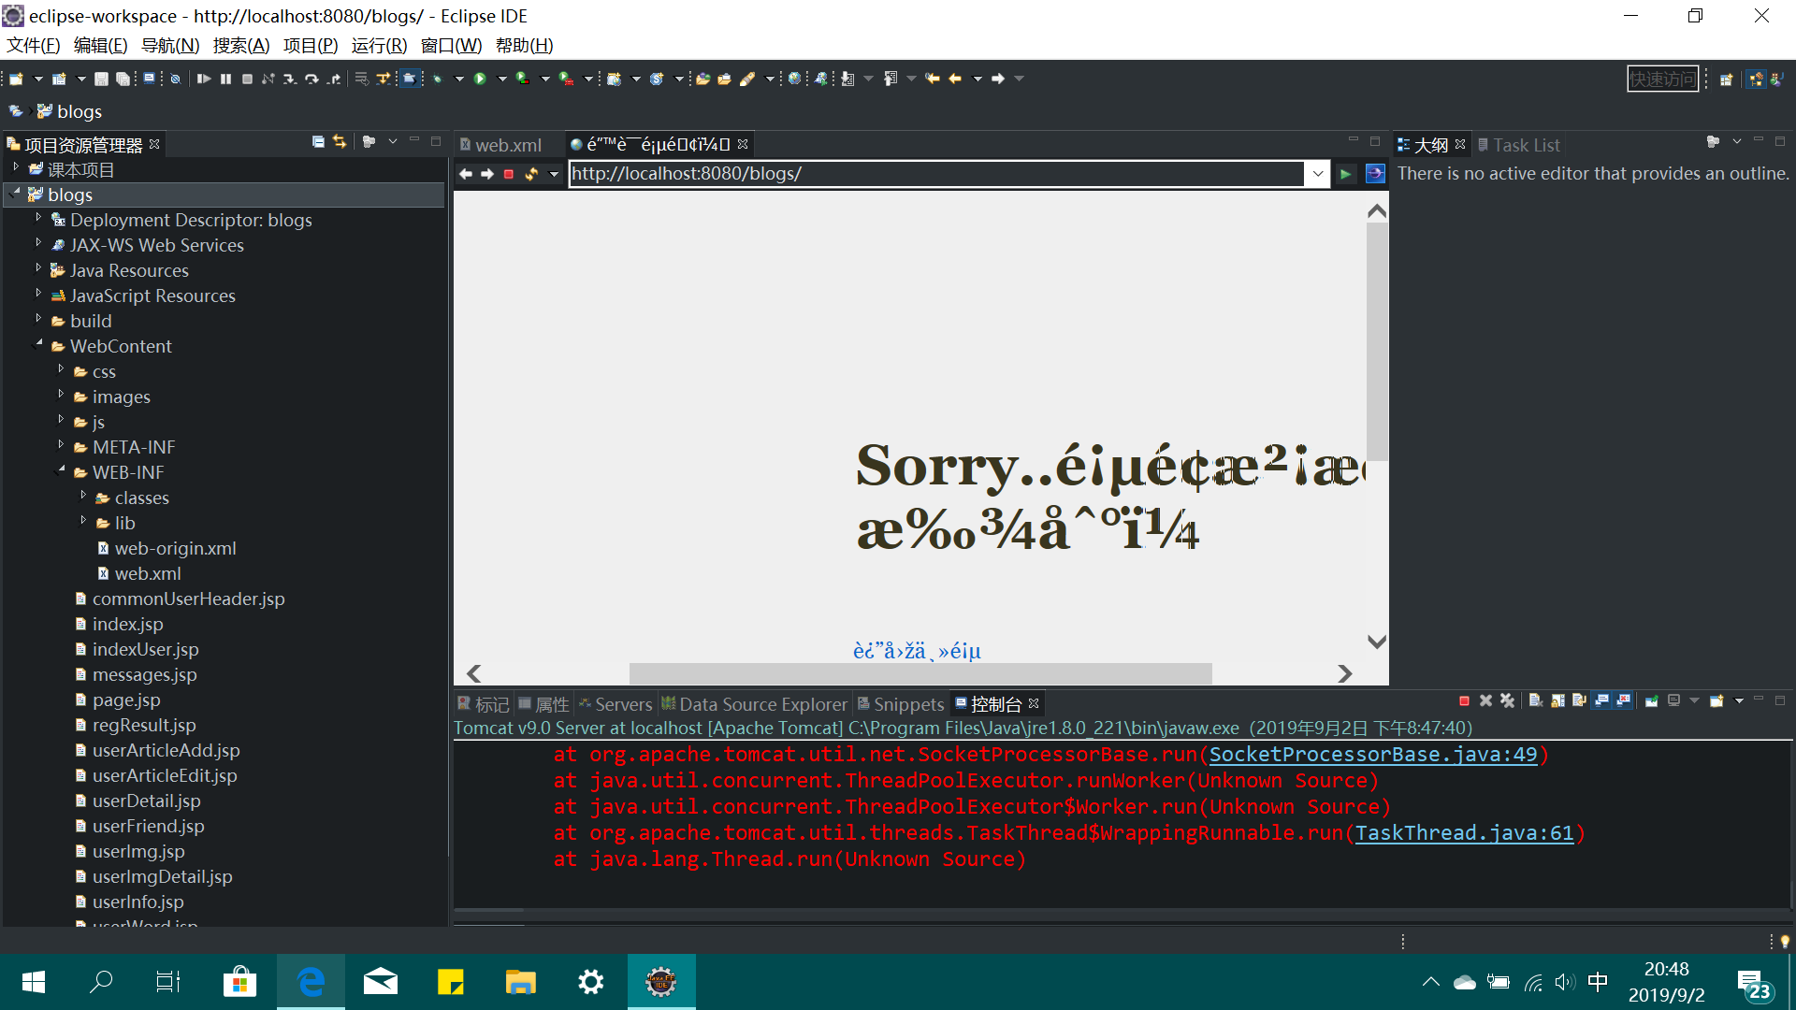Click the Clear Console icon

click(1535, 700)
